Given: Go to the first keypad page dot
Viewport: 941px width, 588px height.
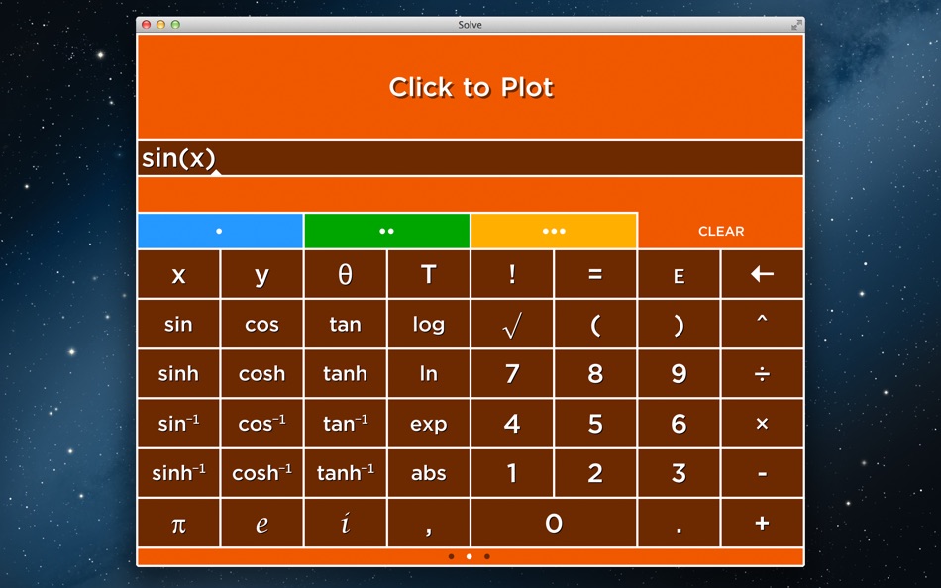Looking at the screenshot, I should pyautogui.click(x=452, y=556).
